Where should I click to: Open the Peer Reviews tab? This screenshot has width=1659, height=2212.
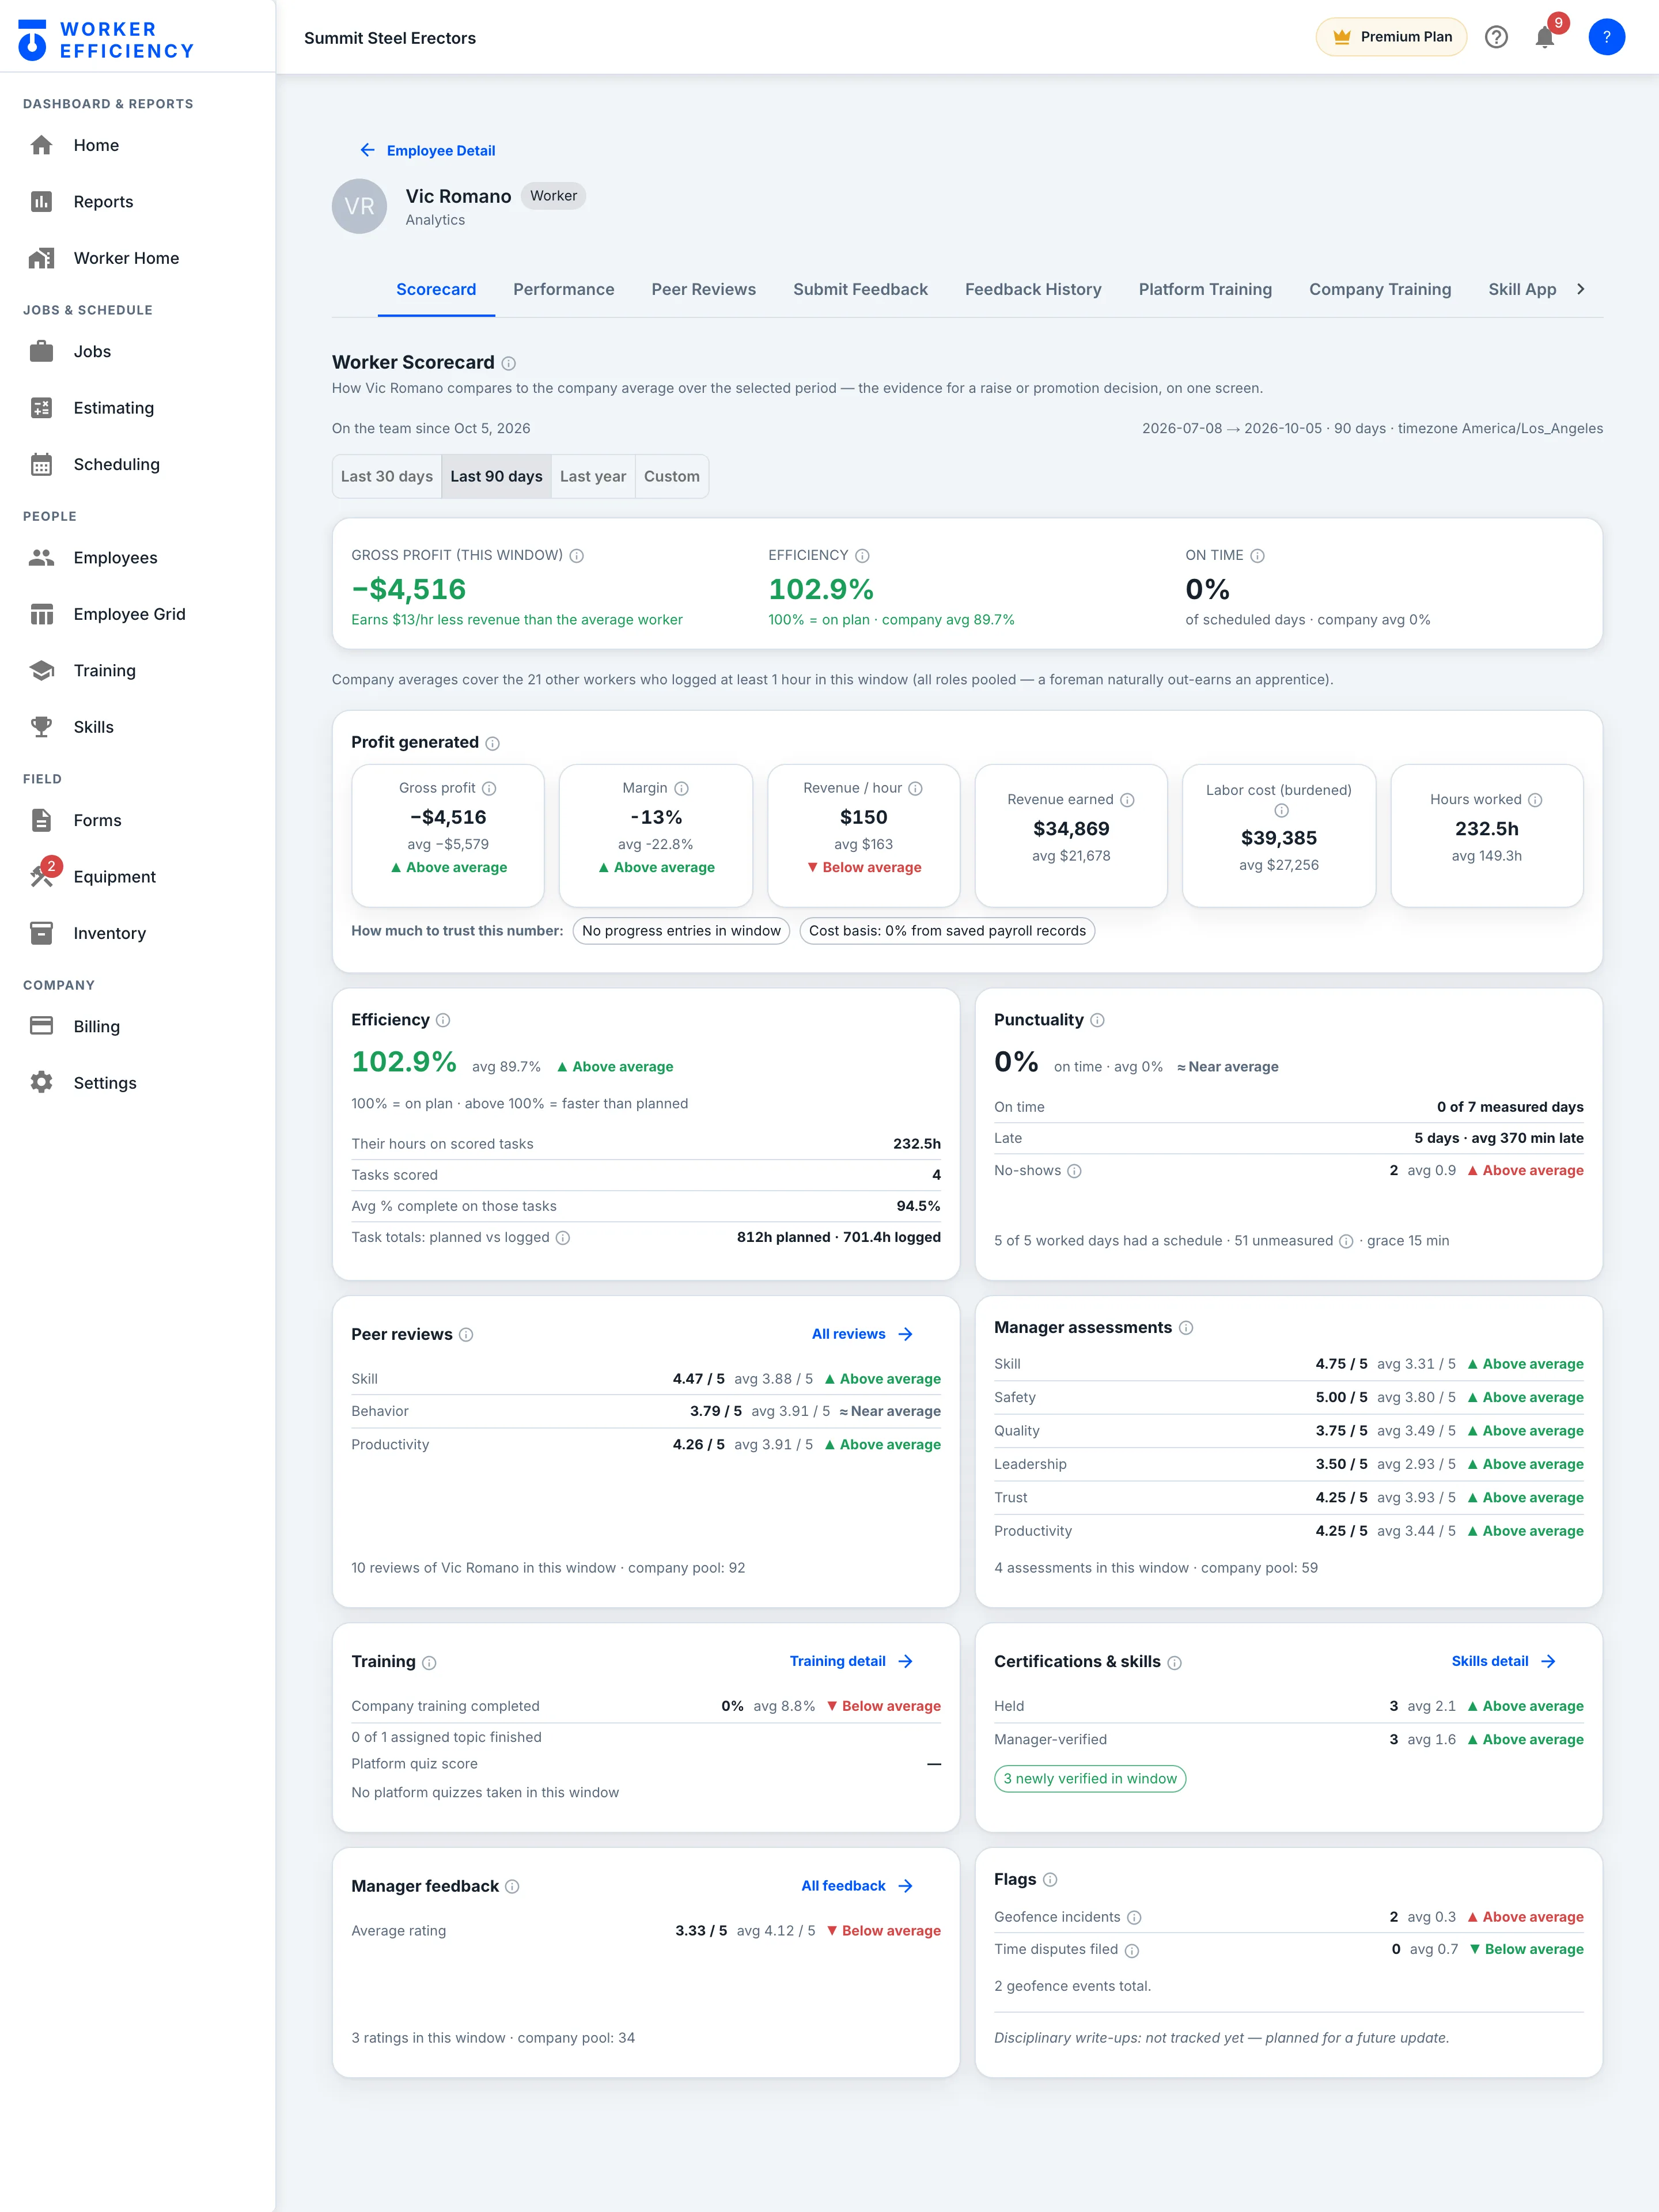point(704,289)
